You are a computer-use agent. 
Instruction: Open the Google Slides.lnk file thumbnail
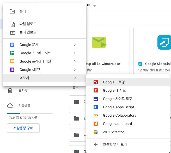(x=152, y=42)
